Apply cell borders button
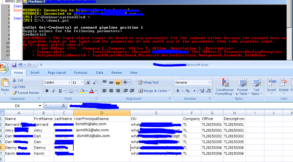The width and height of the screenshot is (293, 162). coord(71,91)
